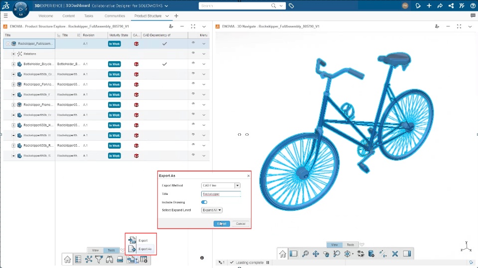Image resolution: width=478 pixels, height=268 pixels.
Task: Click the In Work badge for BottleHolder row
Action: (115, 64)
